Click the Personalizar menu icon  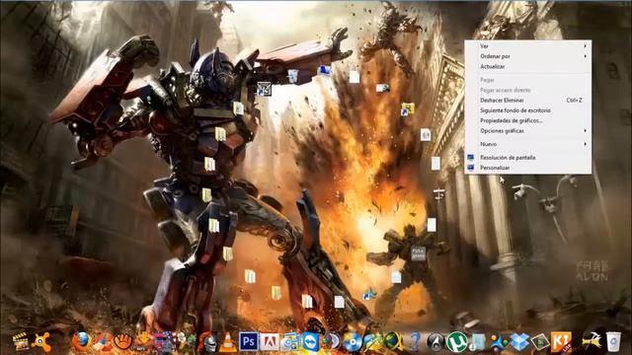point(470,168)
